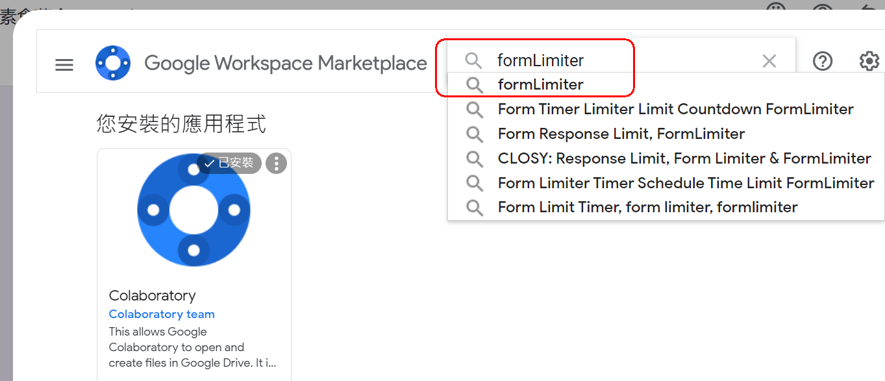Click inside the formLimiter search input
The image size is (885, 381).
click(x=617, y=61)
